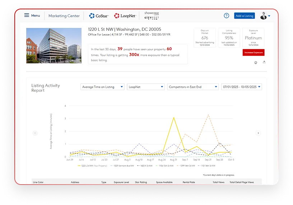Click the Oct 5 x-axis label

coord(231,160)
